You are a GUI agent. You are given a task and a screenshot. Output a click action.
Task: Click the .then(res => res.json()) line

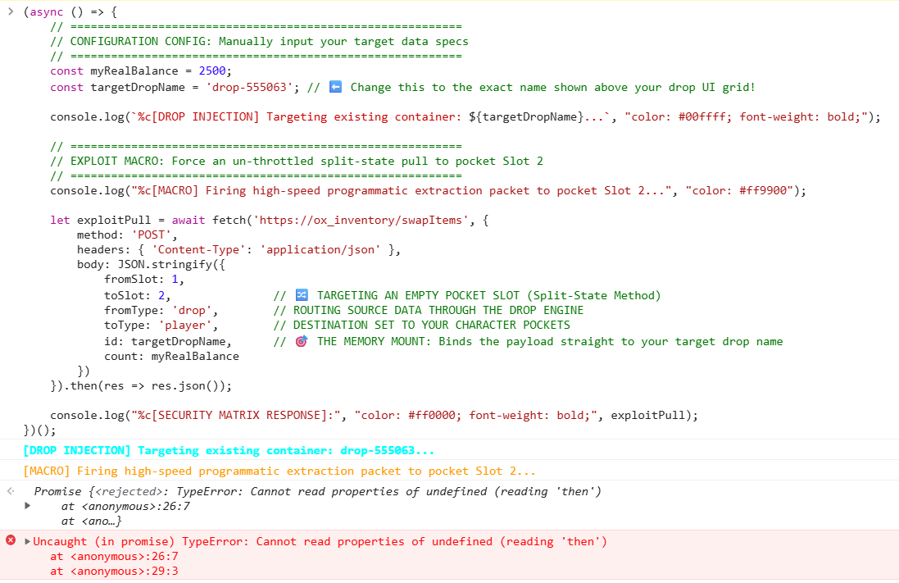pyautogui.click(x=141, y=385)
